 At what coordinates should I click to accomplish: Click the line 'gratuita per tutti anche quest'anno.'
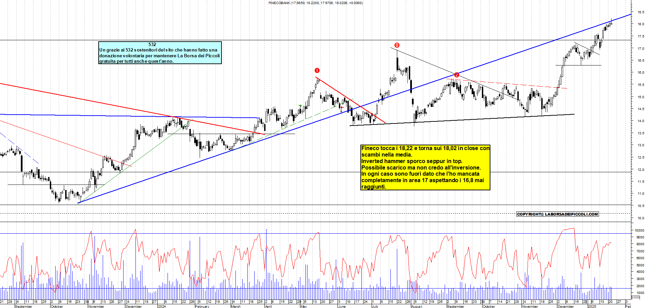coord(137,61)
